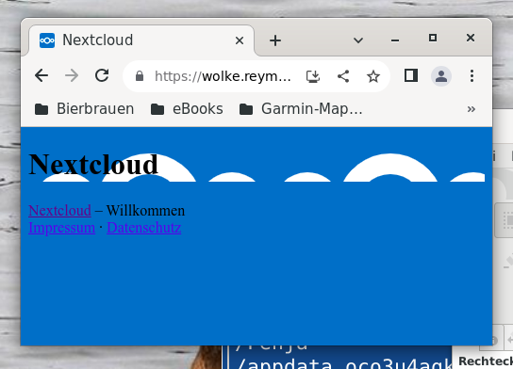Open the Datenschutz link
The height and width of the screenshot is (369, 513).
[144, 228]
